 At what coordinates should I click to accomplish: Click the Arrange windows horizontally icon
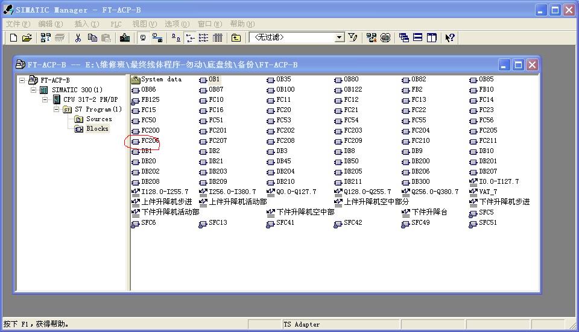417,37
